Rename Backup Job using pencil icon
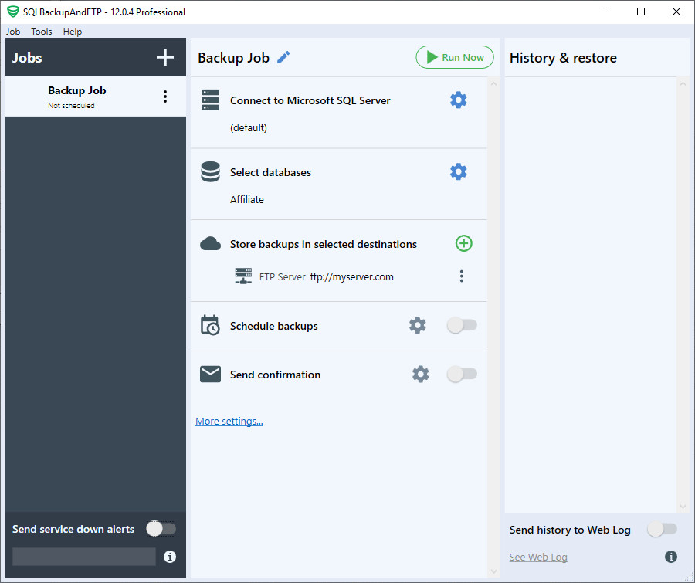 click(x=283, y=57)
